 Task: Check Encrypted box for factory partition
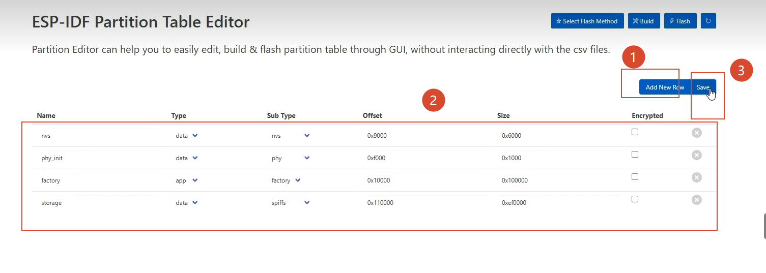pos(635,177)
